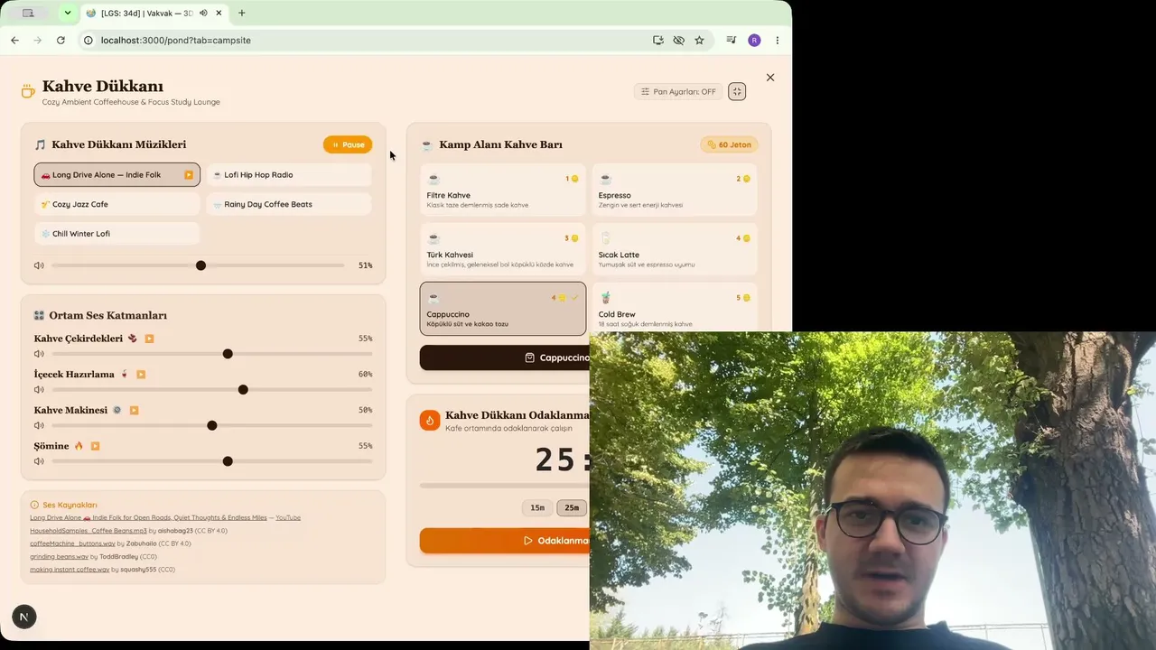1156x650 pixels.
Task: Set the İçecek Hazırlama volume slider
Action: tap(212, 390)
